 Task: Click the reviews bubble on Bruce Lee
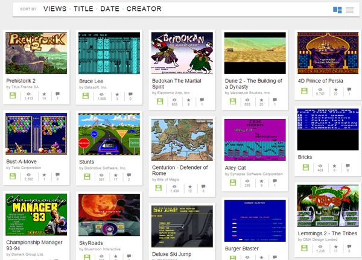130,95
